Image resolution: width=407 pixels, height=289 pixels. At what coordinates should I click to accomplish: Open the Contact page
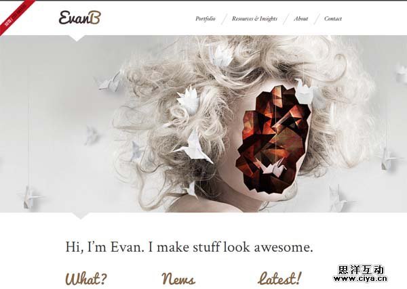(333, 19)
